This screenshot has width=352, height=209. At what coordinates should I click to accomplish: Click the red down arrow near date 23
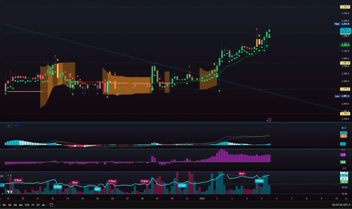[70, 75]
